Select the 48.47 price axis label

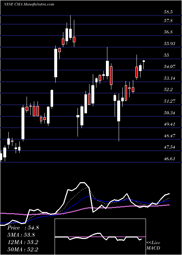170,136
